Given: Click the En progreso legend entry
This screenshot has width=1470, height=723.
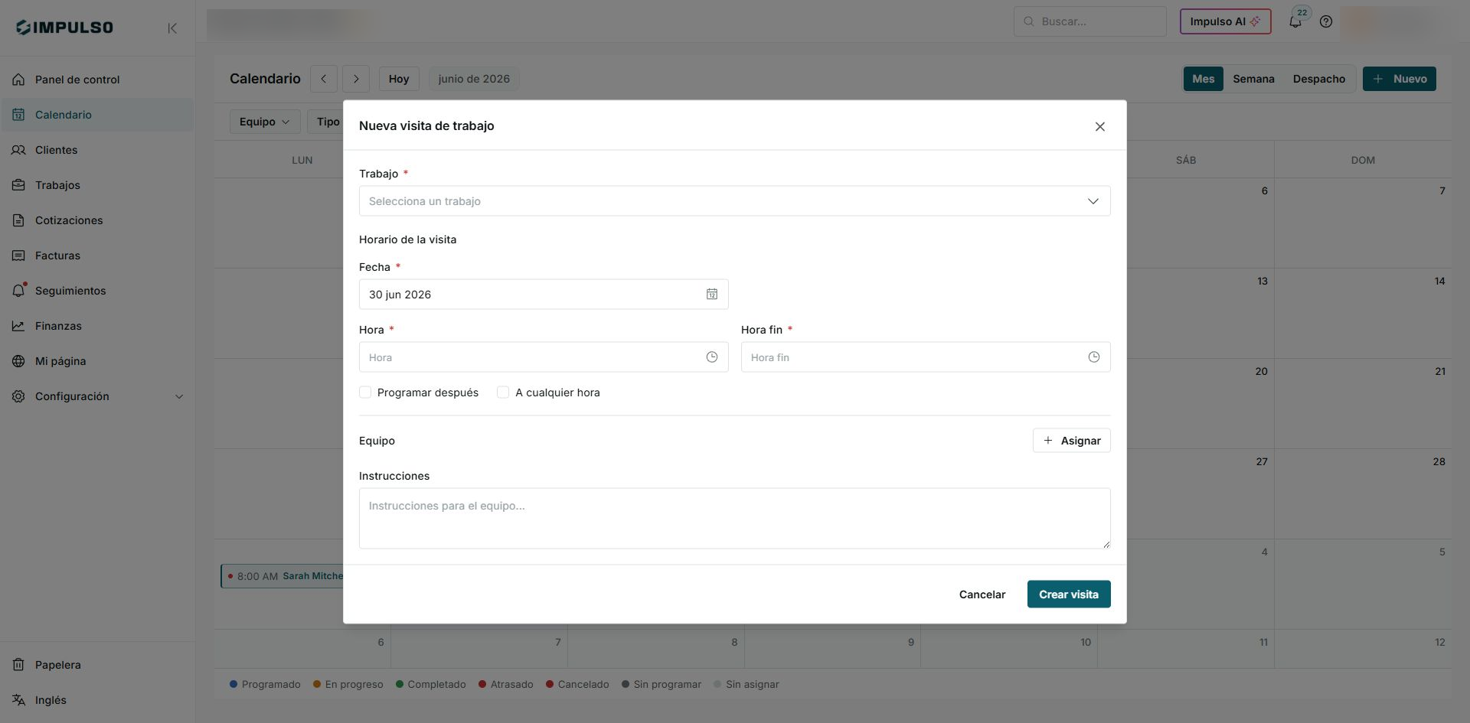Looking at the screenshot, I should coord(348,684).
